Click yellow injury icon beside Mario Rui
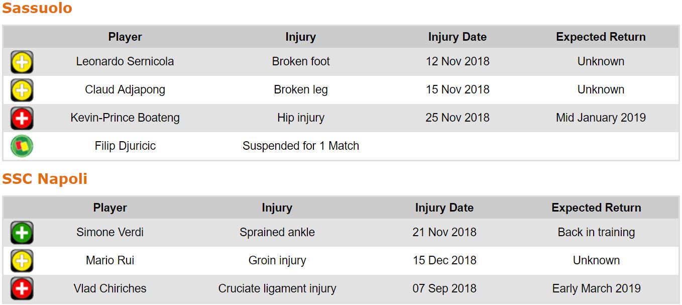Screen dimensions: 682x305 tap(22, 261)
